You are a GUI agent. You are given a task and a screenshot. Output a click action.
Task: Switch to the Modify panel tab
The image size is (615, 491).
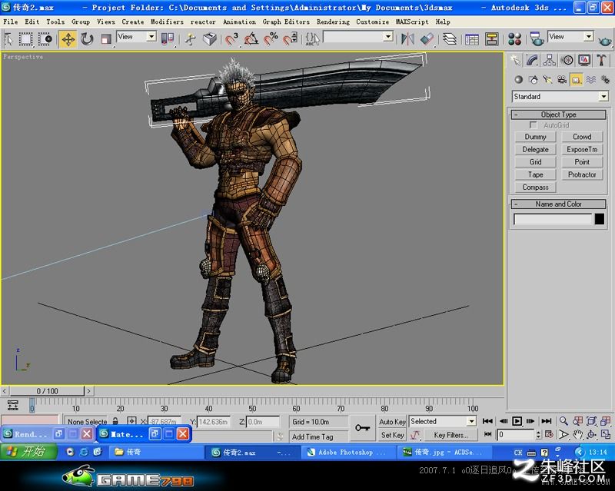point(532,60)
